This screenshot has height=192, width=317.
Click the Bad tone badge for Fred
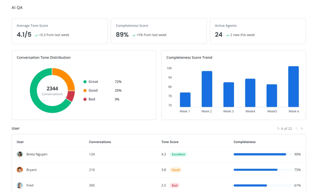tap(175, 185)
